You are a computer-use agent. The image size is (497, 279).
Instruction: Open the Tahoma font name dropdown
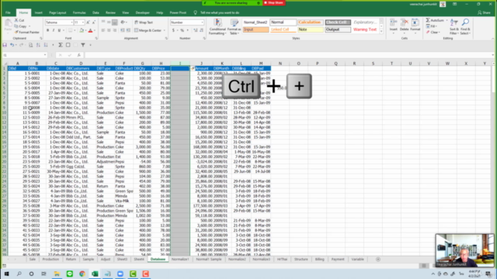click(x=71, y=22)
